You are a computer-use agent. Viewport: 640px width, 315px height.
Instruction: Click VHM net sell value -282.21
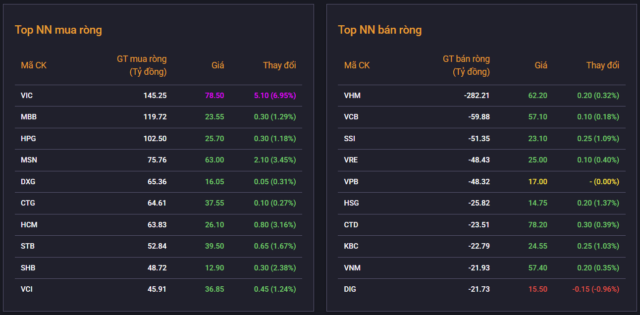tap(477, 96)
